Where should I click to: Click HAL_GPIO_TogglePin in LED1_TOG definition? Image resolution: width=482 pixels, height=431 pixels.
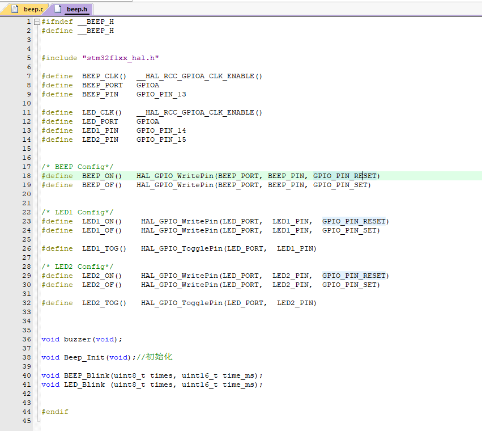tap(181, 248)
